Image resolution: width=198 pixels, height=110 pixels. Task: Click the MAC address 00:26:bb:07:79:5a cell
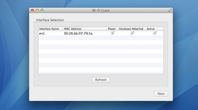click(78, 34)
